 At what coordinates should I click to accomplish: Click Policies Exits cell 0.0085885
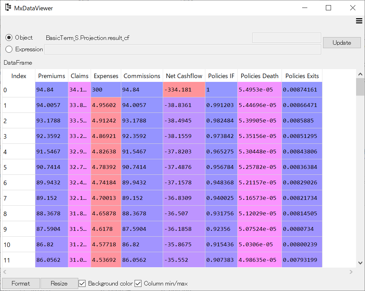(x=302, y=120)
